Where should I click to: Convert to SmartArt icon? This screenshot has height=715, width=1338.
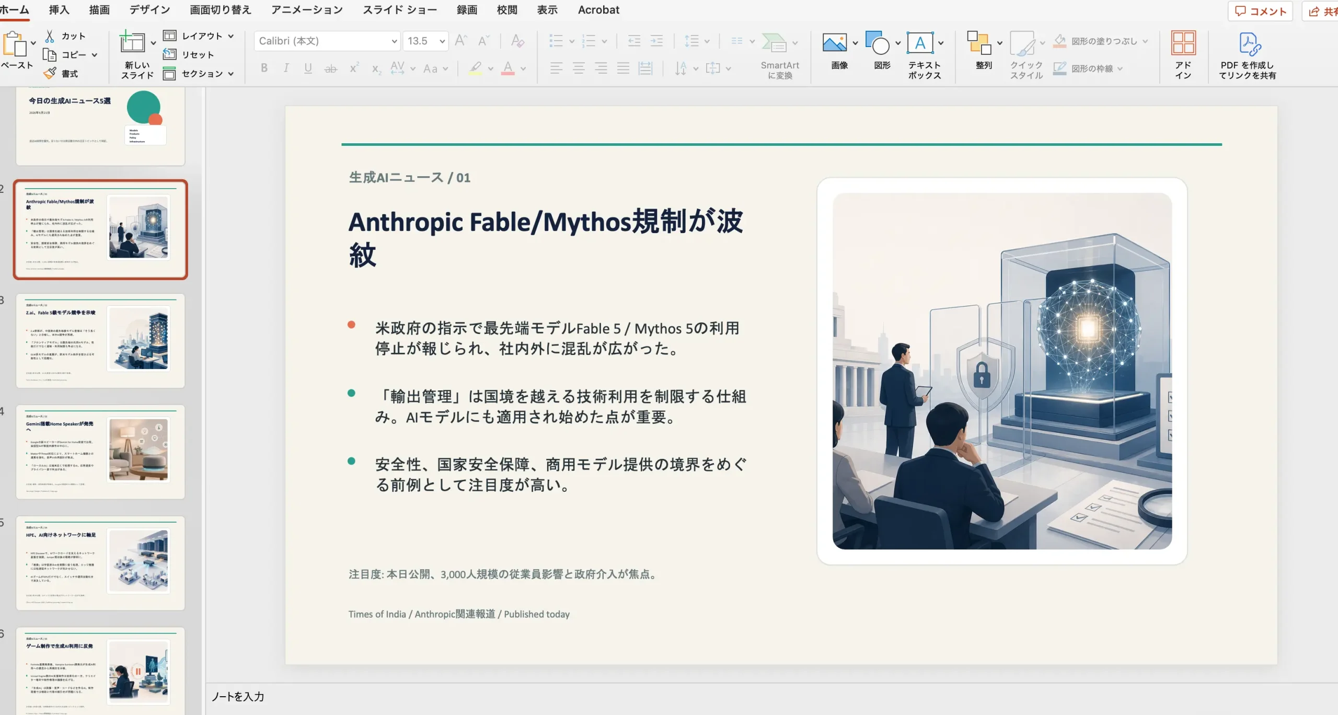(774, 43)
